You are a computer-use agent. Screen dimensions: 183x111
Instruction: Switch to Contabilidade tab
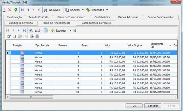pyautogui.click(x=102, y=17)
